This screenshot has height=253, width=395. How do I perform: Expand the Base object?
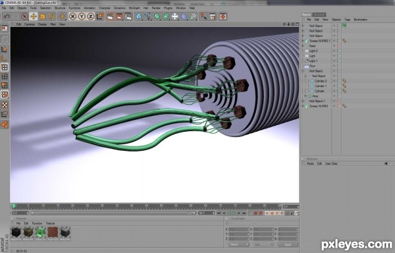tap(303, 46)
